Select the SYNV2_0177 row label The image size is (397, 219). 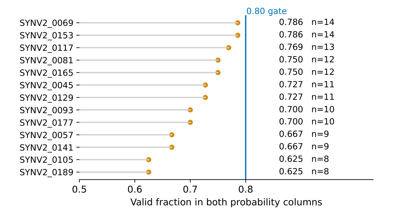(46, 123)
